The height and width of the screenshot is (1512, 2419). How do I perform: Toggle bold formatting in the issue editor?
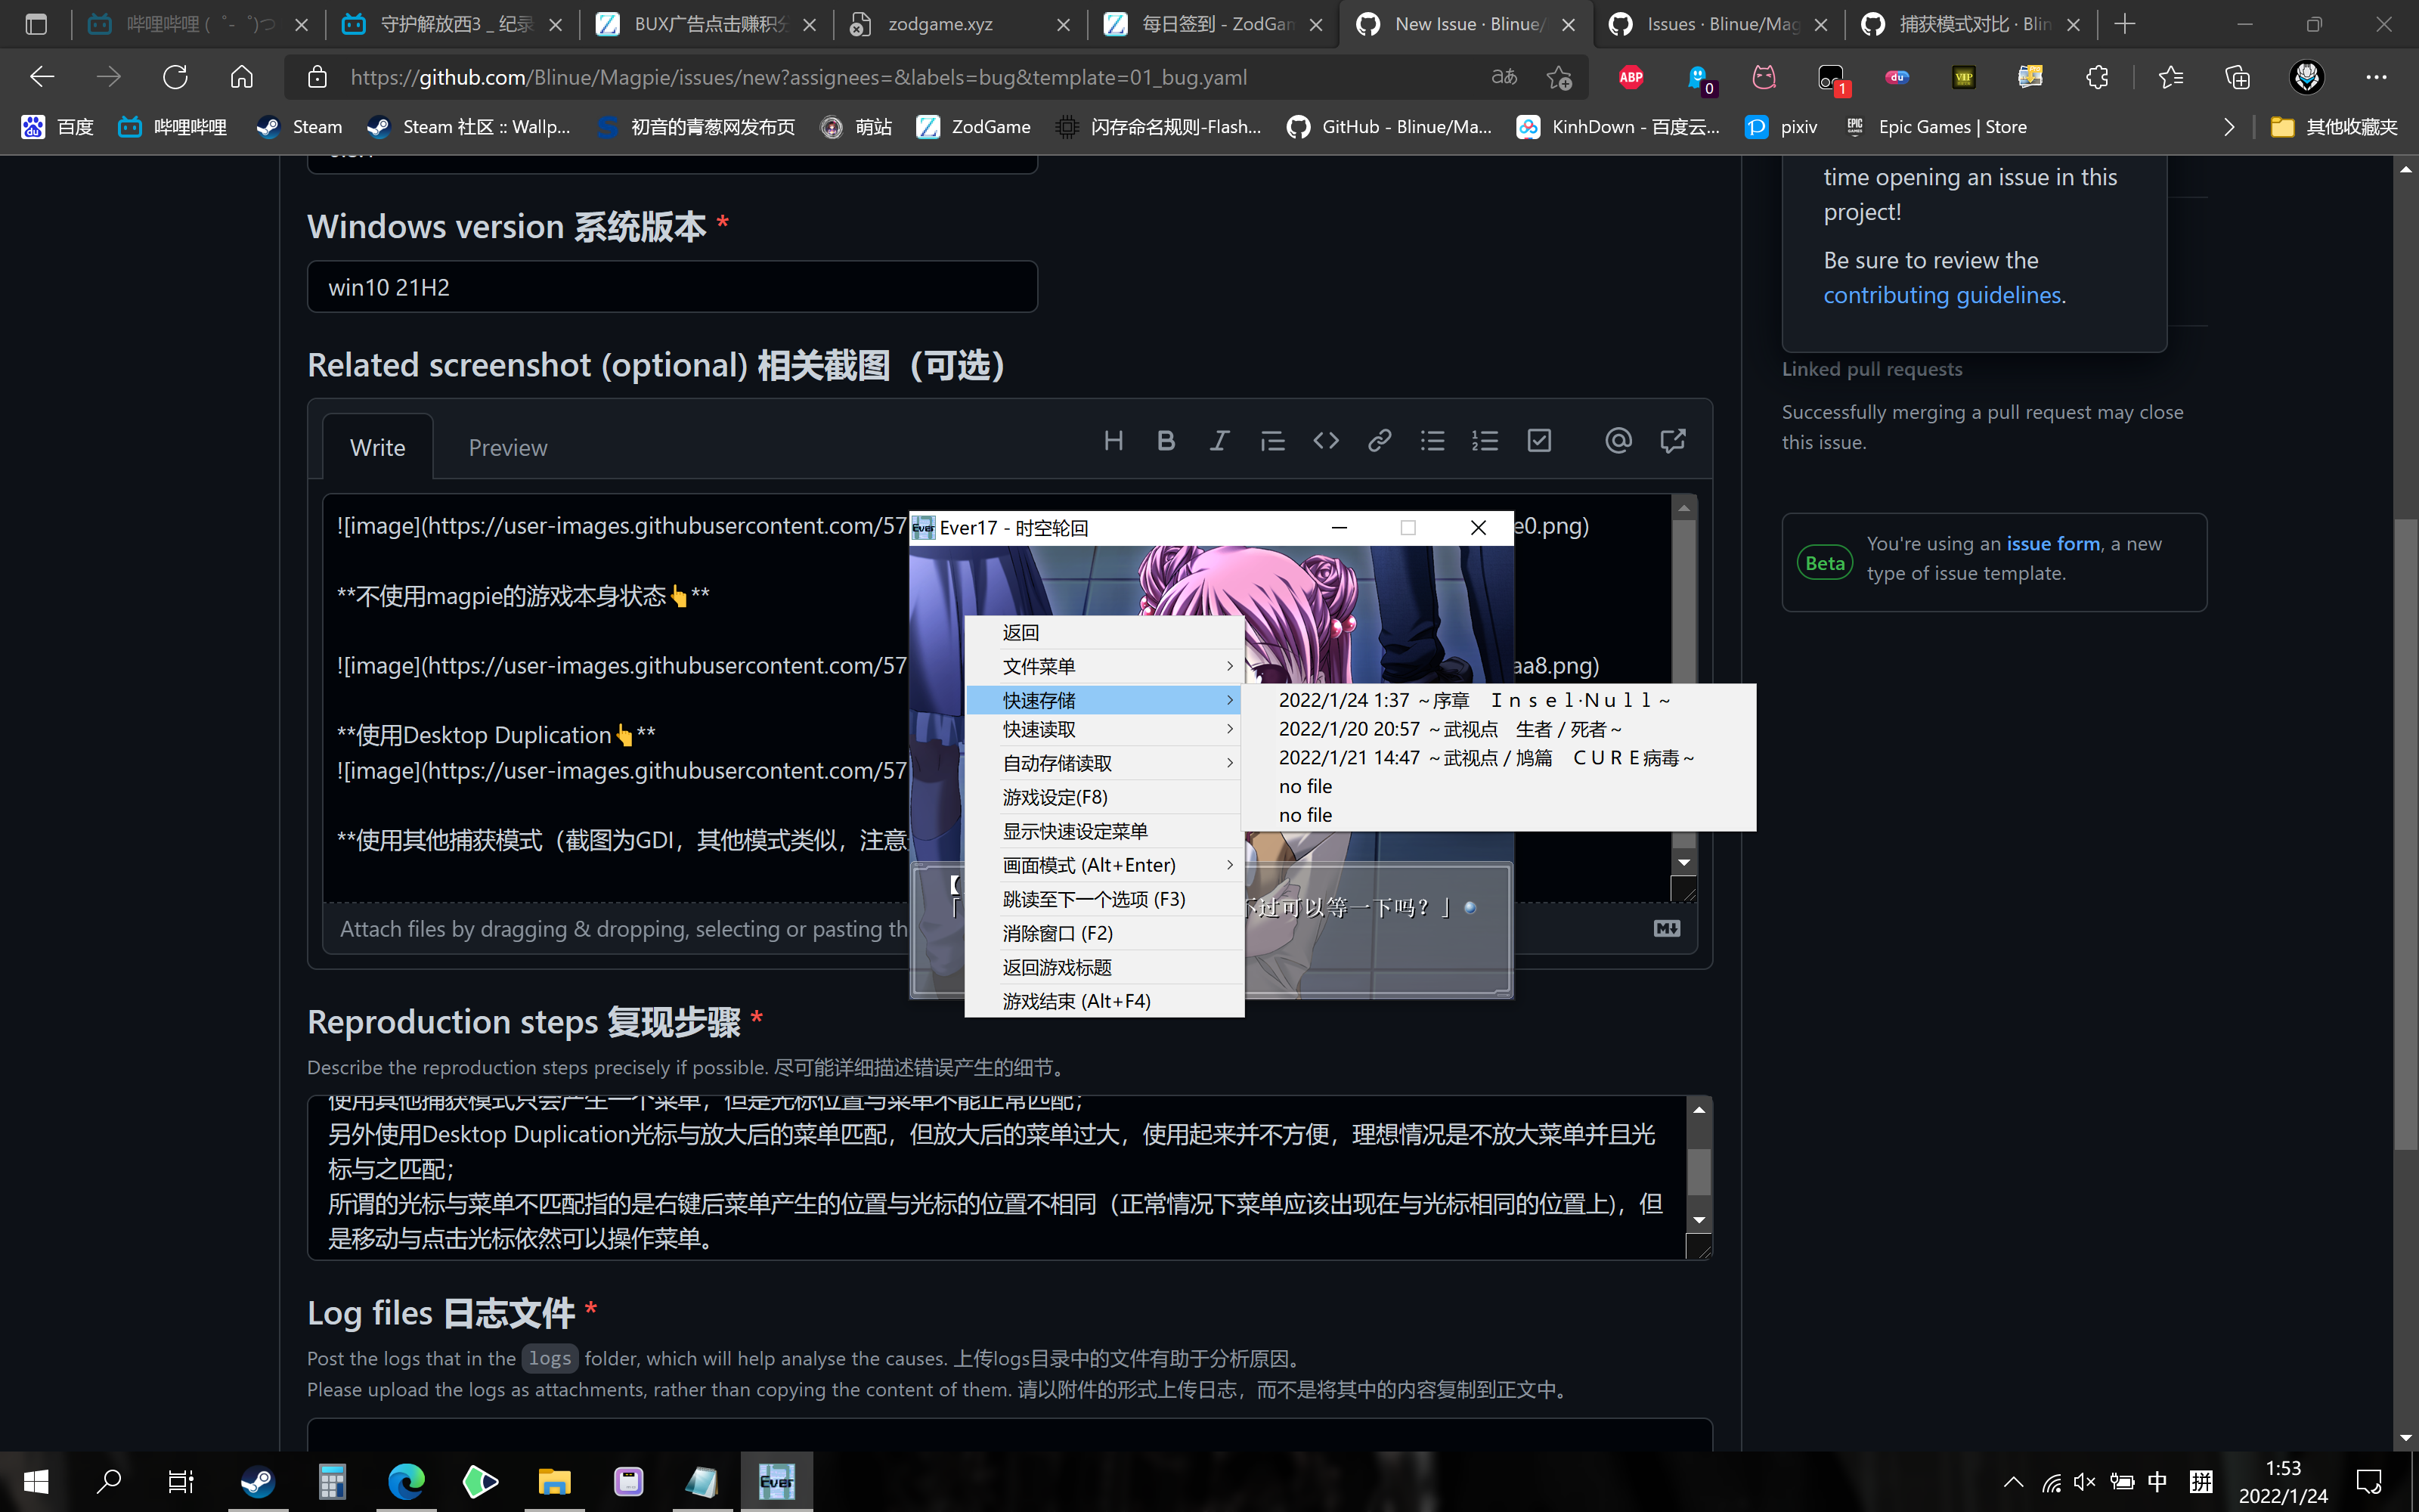tap(1166, 440)
